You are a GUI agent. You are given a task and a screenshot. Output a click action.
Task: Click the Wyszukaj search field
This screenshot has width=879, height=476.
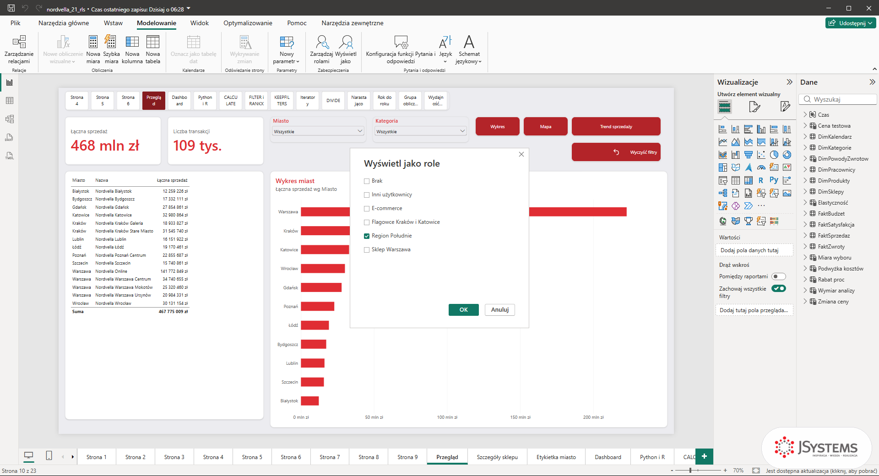tap(838, 99)
